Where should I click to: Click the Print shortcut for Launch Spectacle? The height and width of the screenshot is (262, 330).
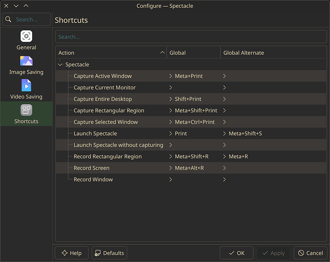point(181,134)
